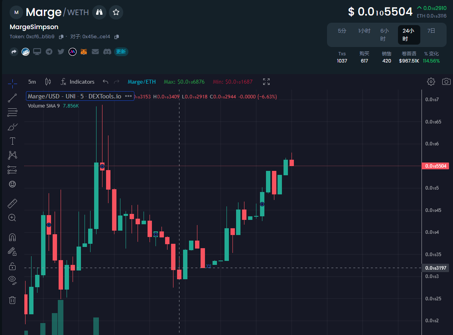
Task: Open the blue chart explorer icon
Action: pos(26,52)
